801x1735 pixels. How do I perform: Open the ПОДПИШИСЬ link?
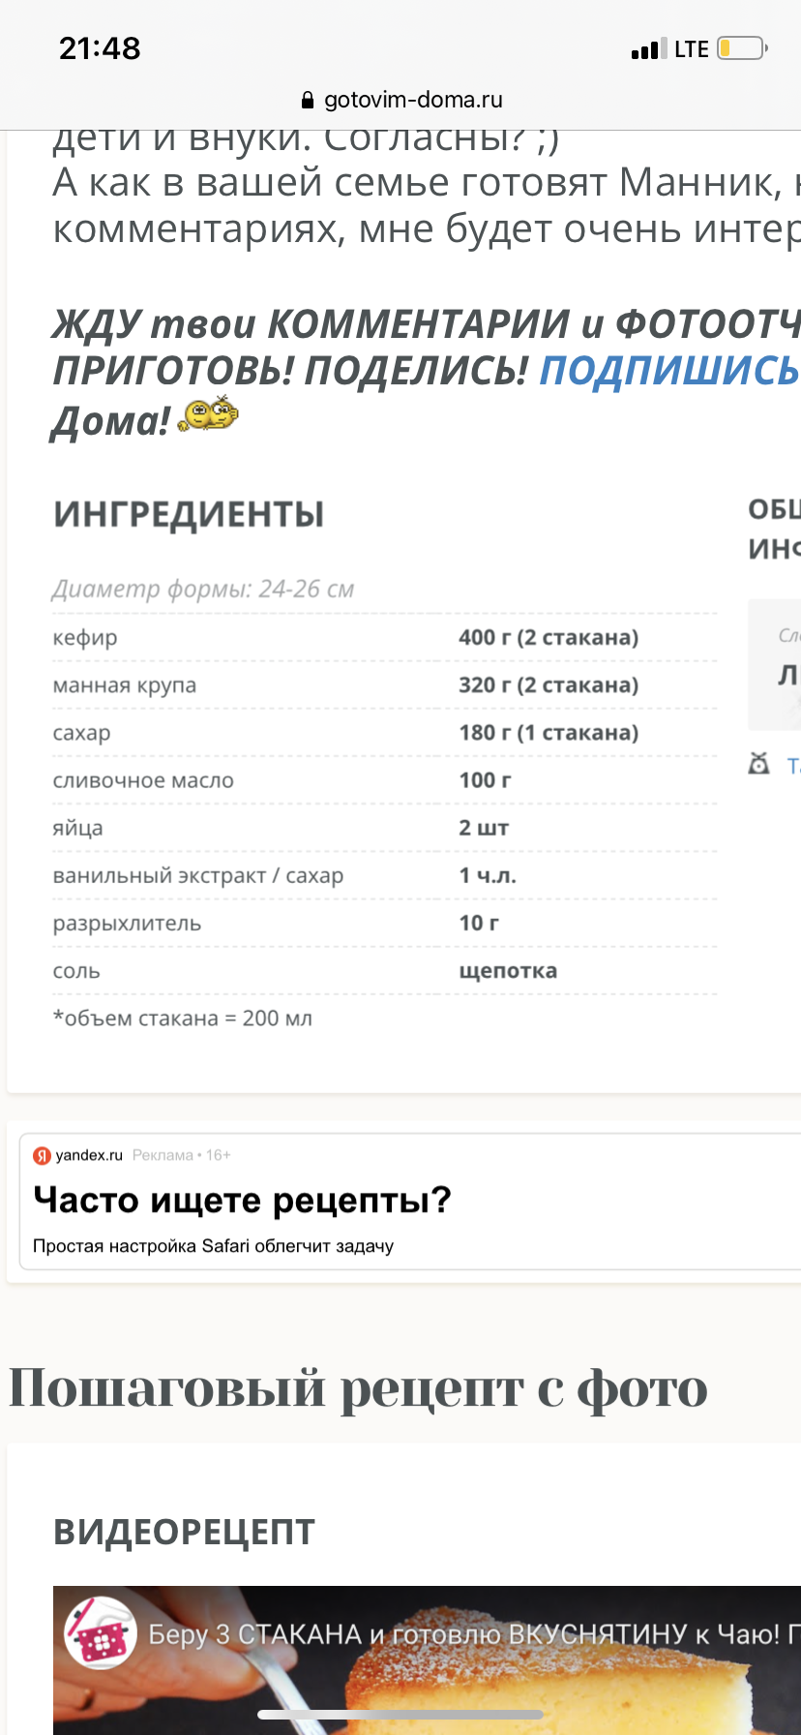coord(668,370)
